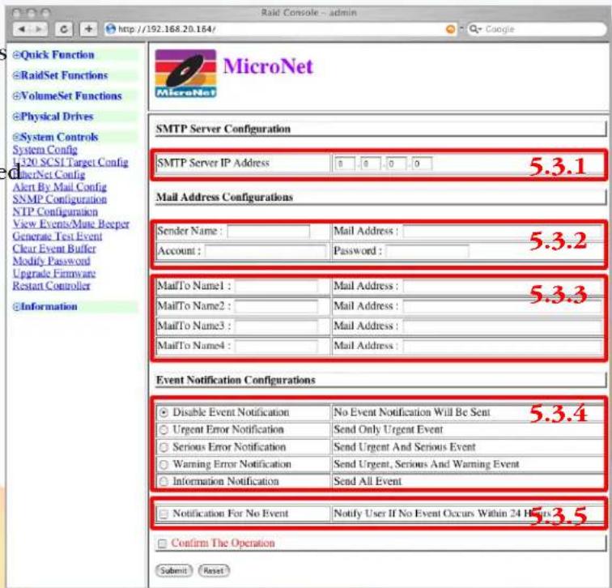This screenshot has height=588, width=612.
Task: Open Upgrade Firmware link
Action: point(54,273)
